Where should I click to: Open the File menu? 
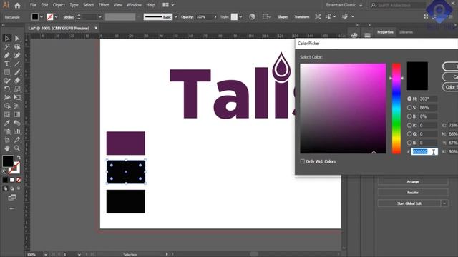coord(34,5)
